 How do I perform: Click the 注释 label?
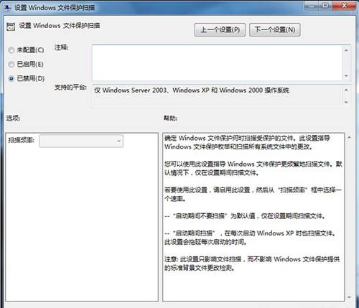(62, 47)
